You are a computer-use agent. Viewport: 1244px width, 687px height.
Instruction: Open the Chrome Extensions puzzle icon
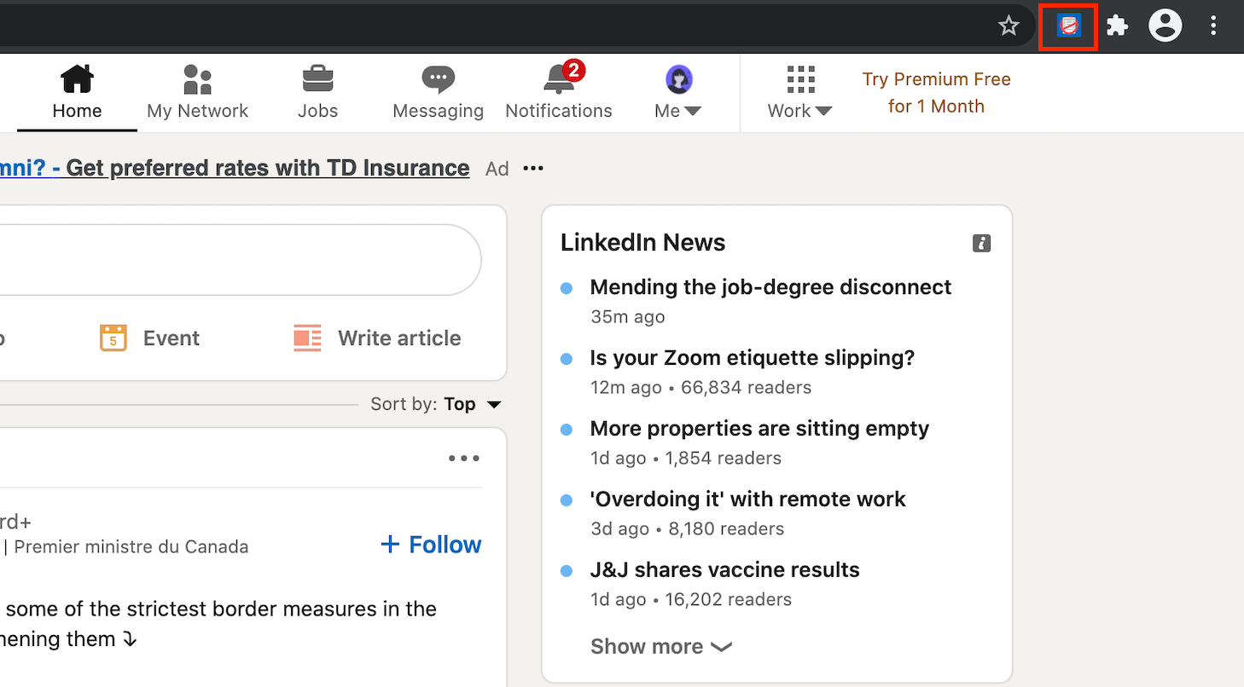(1117, 26)
